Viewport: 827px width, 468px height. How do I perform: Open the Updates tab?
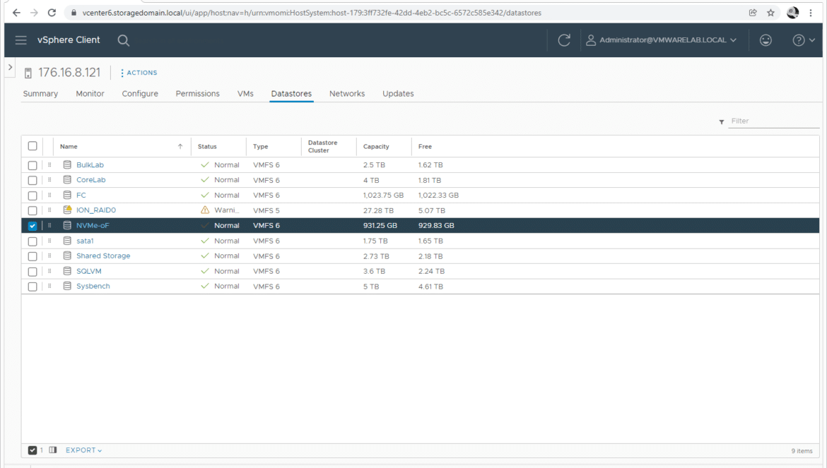398,94
